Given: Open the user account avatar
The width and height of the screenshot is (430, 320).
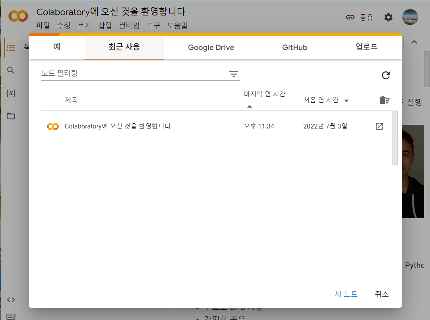Looking at the screenshot, I should click(410, 17).
